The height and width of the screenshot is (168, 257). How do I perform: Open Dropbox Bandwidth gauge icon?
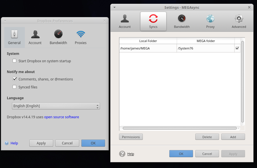(x=58, y=34)
